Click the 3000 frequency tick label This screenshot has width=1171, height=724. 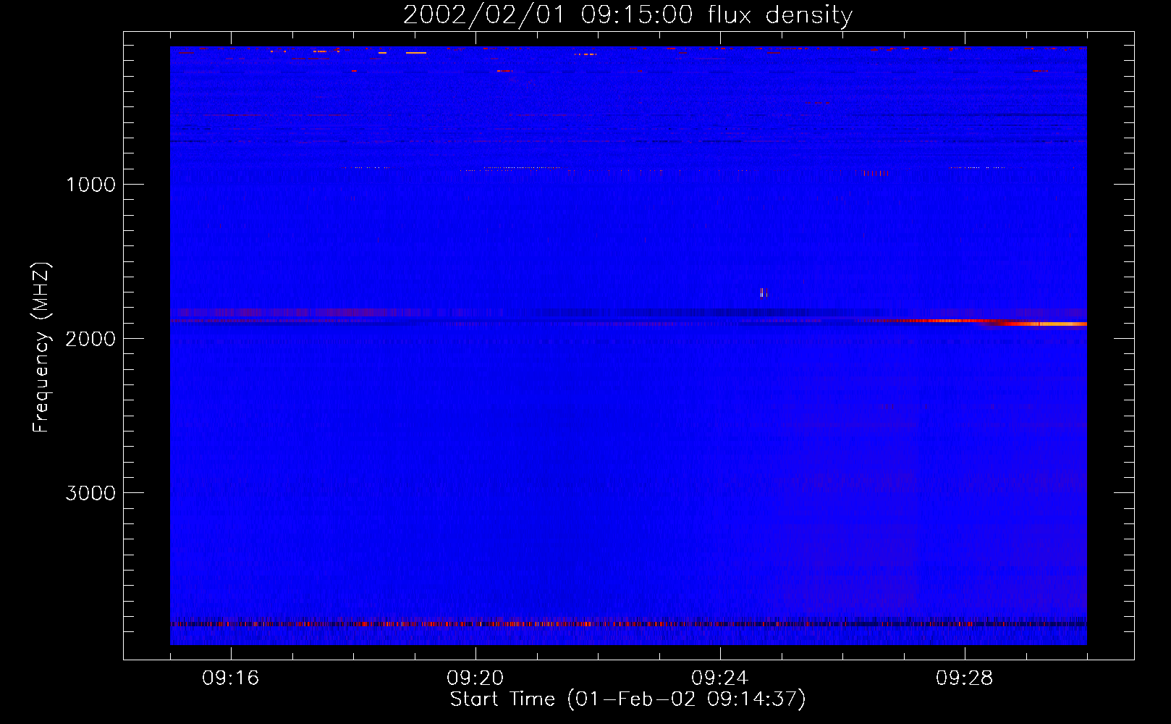(x=90, y=493)
